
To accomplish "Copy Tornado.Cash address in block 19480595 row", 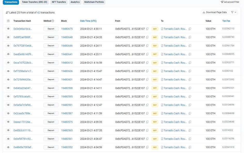I will click(x=190, y=96).
